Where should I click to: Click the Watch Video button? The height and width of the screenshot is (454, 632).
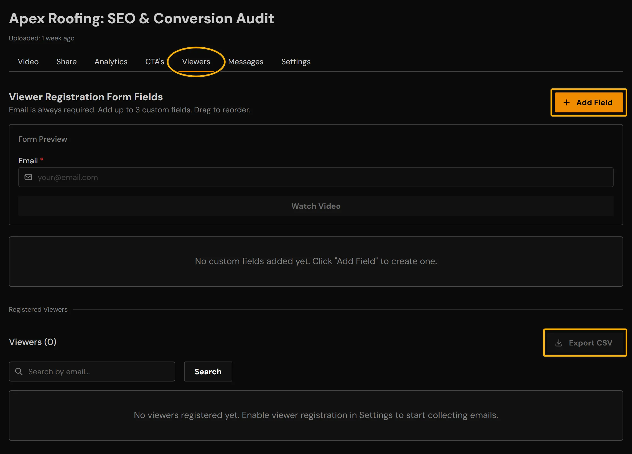[x=316, y=206]
